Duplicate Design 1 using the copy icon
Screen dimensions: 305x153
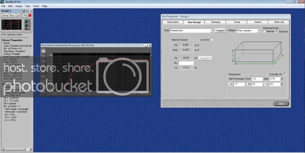point(27,11)
